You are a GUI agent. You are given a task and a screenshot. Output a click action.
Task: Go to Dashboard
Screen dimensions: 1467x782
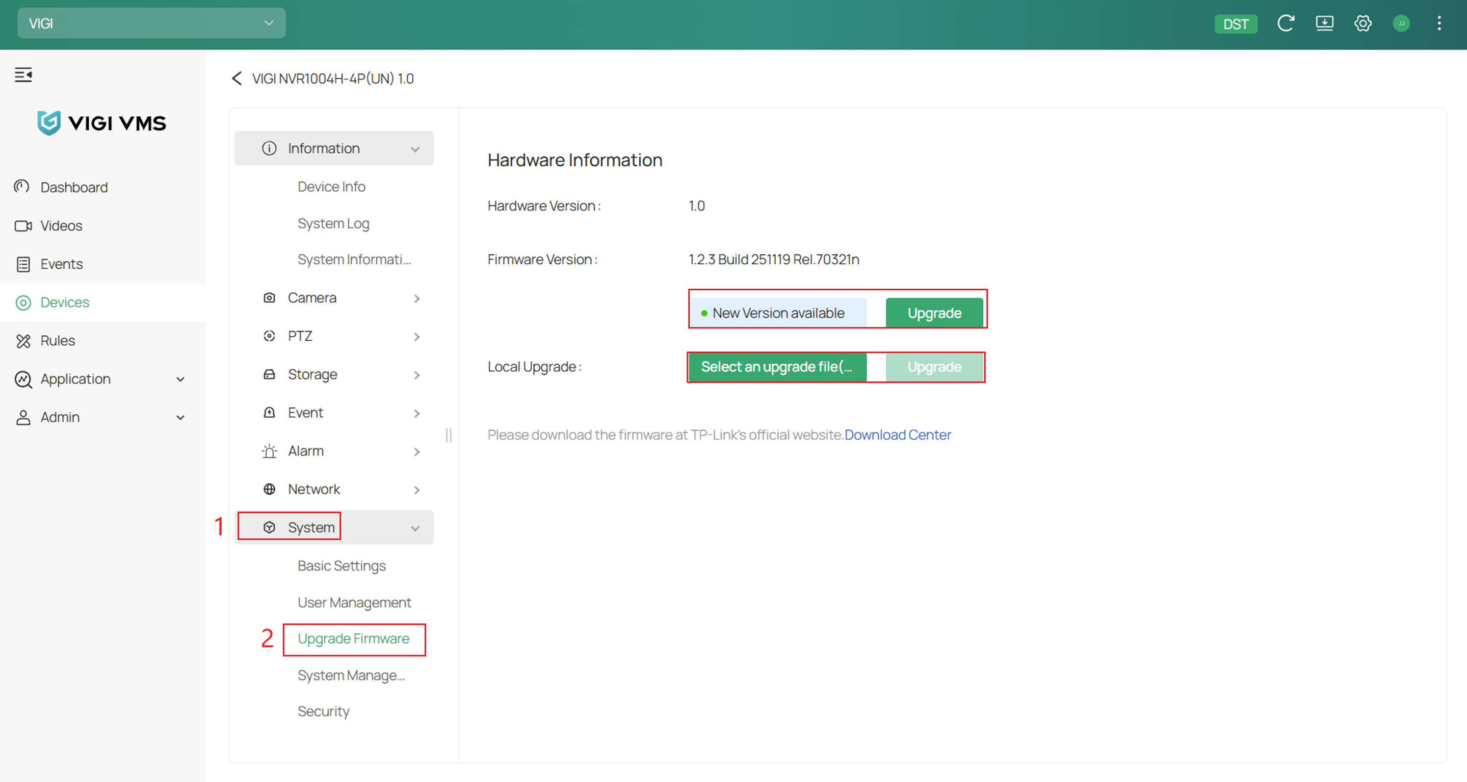pos(74,187)
